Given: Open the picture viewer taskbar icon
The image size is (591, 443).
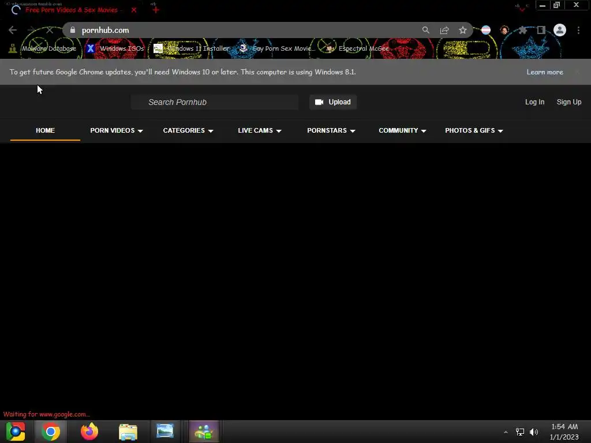Looking at the screenshot, I should coord(165,431).
